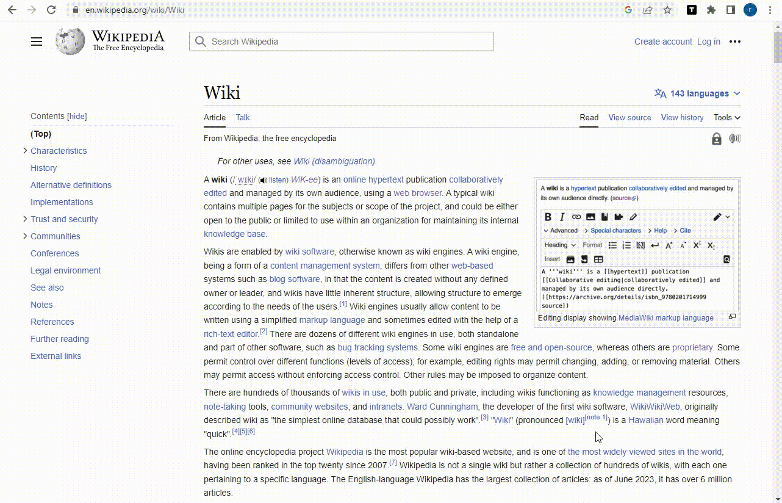Click the Wikipedia globe logo
Image resolution: width=782 pixels, height=503 pixels.
pyautogui.click(x=70, y=42)
